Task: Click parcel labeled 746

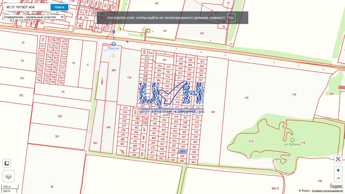Action: [x=122, y=151]
